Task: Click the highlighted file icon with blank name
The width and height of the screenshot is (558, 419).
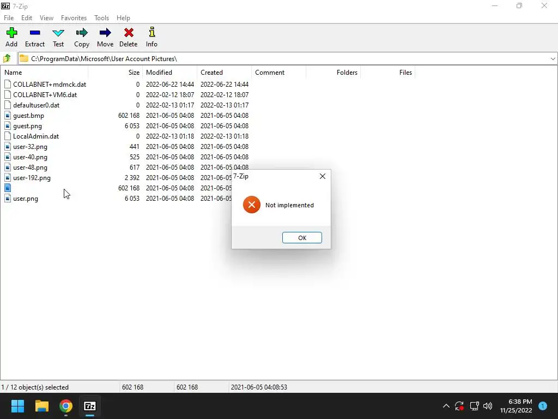Action: tap(8, 188)
